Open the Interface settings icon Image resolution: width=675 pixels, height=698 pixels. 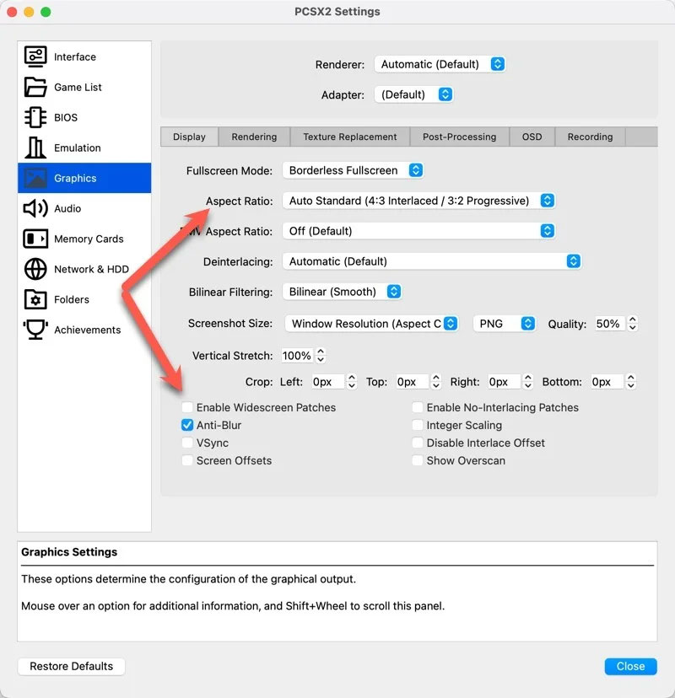click(35, 56)
